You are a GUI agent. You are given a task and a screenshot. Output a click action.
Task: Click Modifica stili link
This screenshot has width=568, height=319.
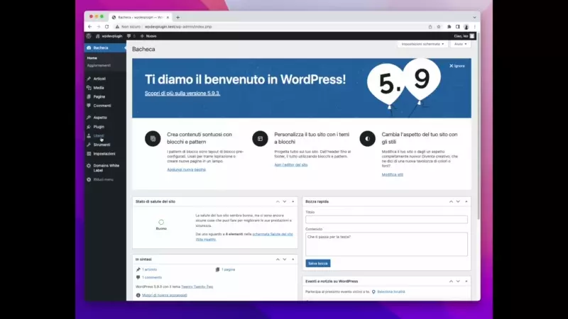[393, 174]
